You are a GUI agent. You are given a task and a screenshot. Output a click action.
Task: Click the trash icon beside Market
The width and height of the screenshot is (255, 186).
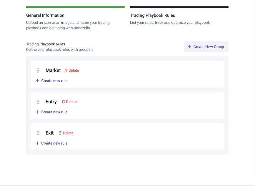(65, 71)
